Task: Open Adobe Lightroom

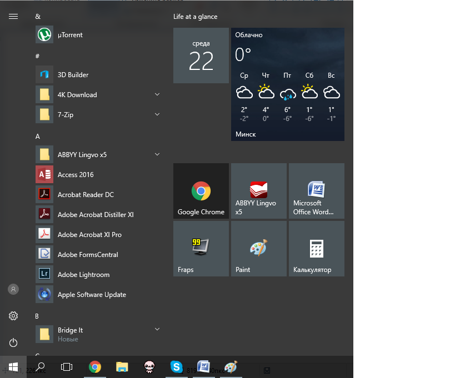Action: [x=83, y=275]
